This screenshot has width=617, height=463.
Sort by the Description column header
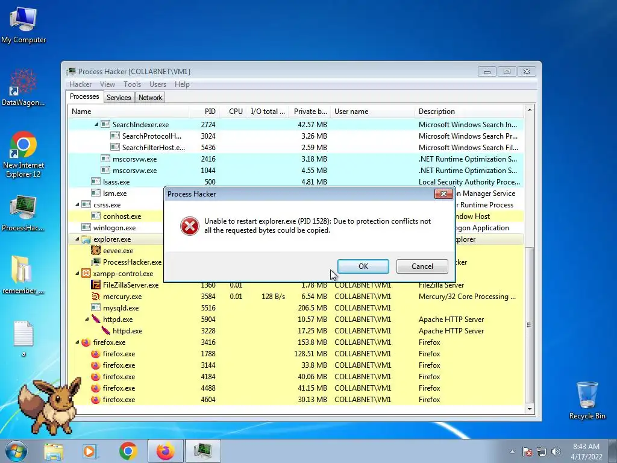pos(469,112)
